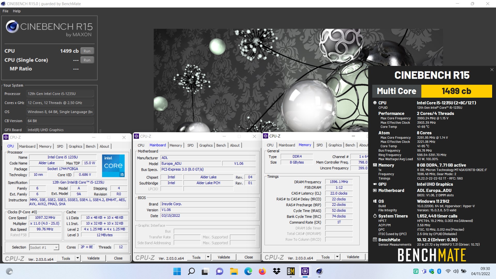Viewport: 496px width, 279px height.
Task: Click Tools button in first CPU-Z window
Action: [66, 258]
